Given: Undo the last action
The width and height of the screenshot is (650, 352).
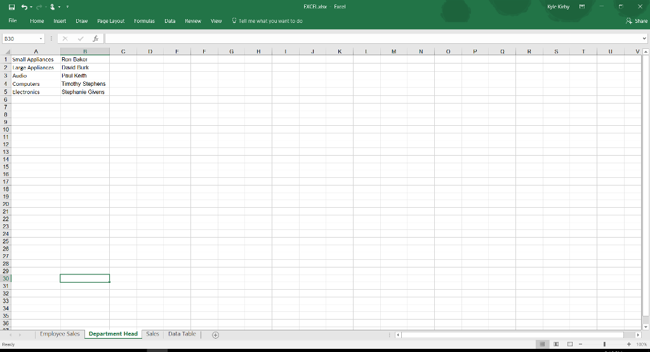Looking at the screenshot, I should (x=24, y=7).
